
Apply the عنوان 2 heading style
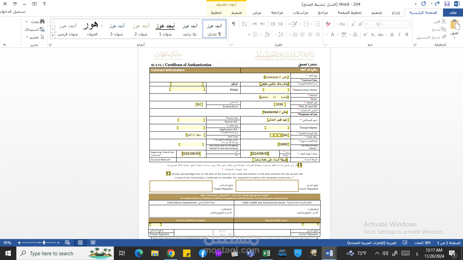tap(141, 29)
